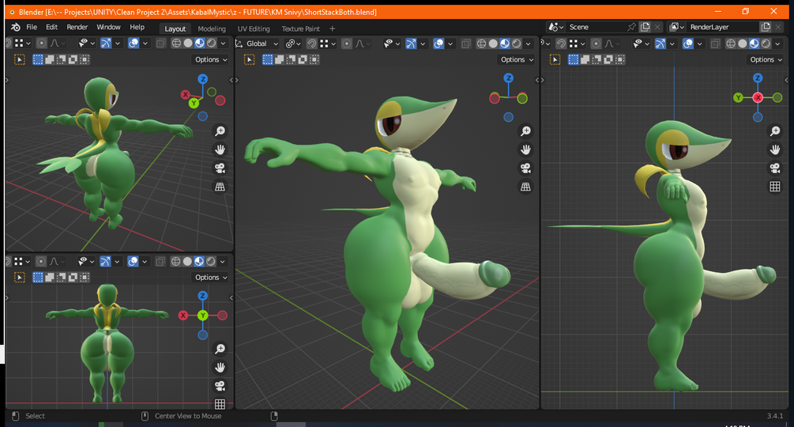
Task: Open object visibility eye menu in center viewport
Action: pos(393,44)
